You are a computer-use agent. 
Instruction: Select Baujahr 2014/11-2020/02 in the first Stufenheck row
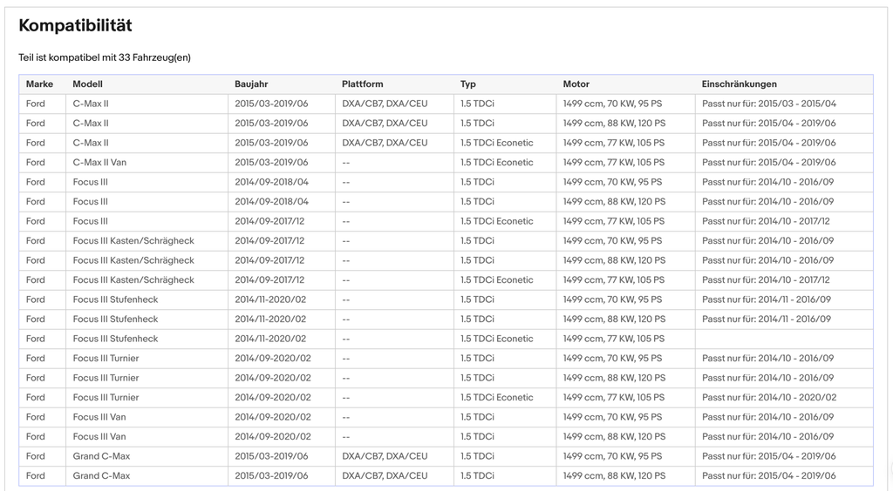pyautogui.click(x=282, y=299)
